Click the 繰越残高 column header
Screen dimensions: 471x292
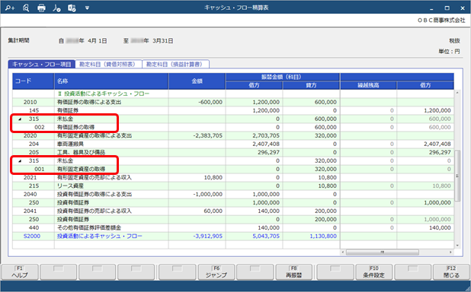pos(368,85)
